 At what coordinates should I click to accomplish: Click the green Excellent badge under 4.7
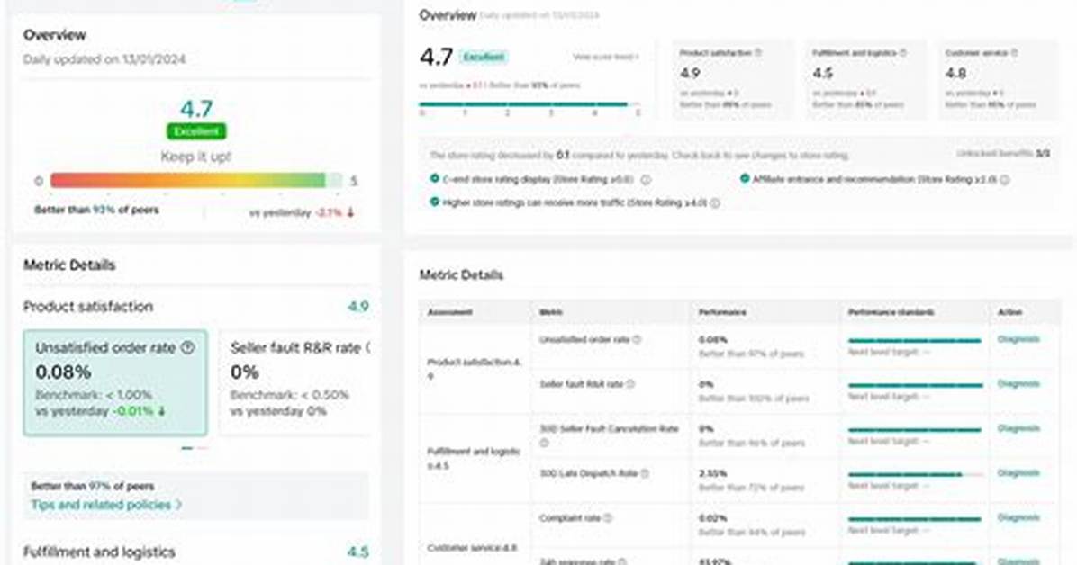(196, 131)
